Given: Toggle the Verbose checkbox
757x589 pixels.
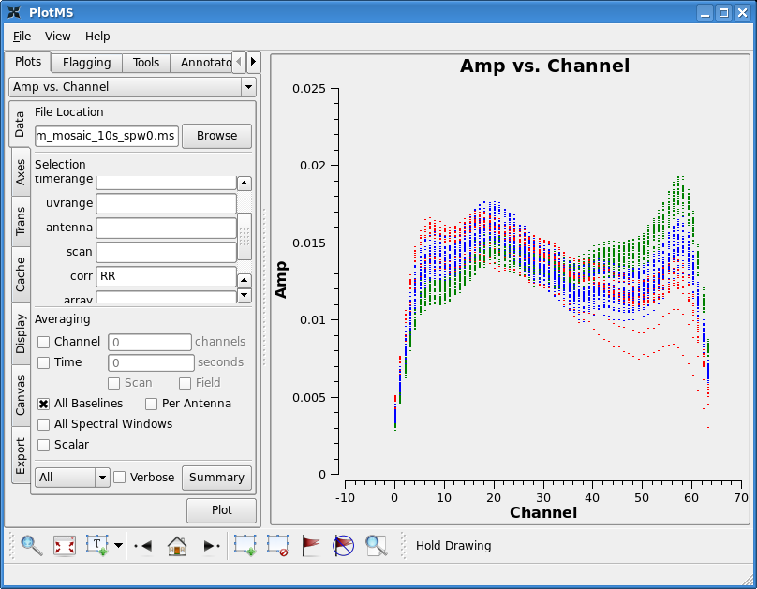Looking at the screenshot, I should coord(120,478).
